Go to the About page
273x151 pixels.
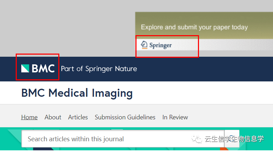coord(53,117)
